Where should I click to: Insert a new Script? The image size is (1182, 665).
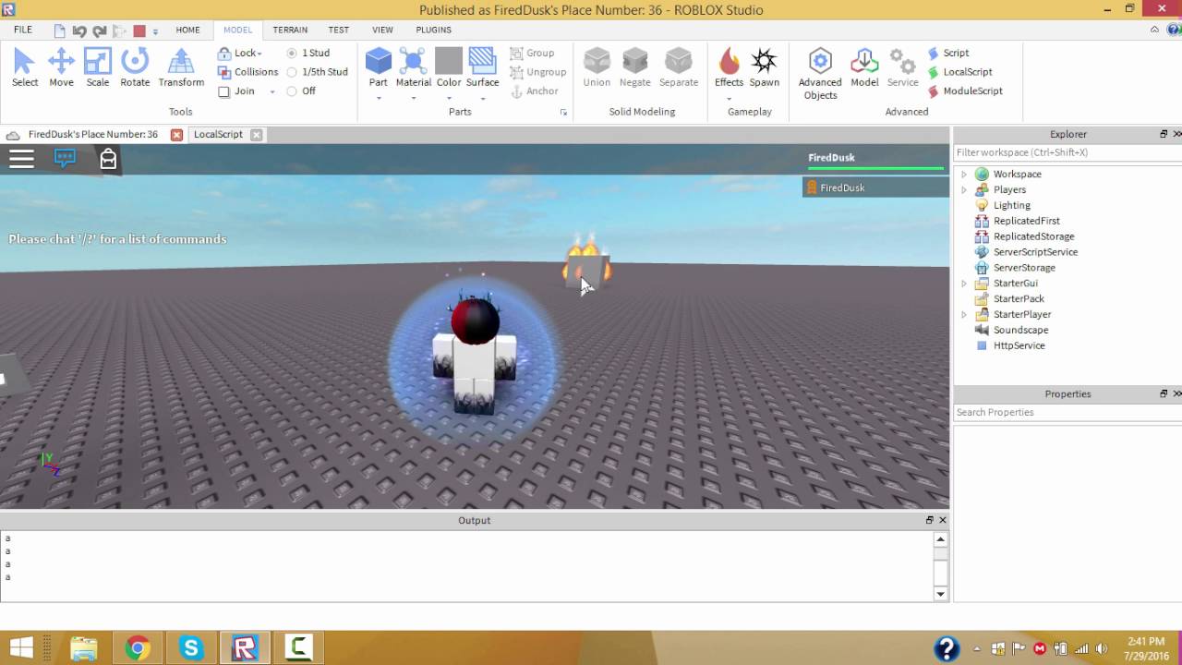click(948, 53)
